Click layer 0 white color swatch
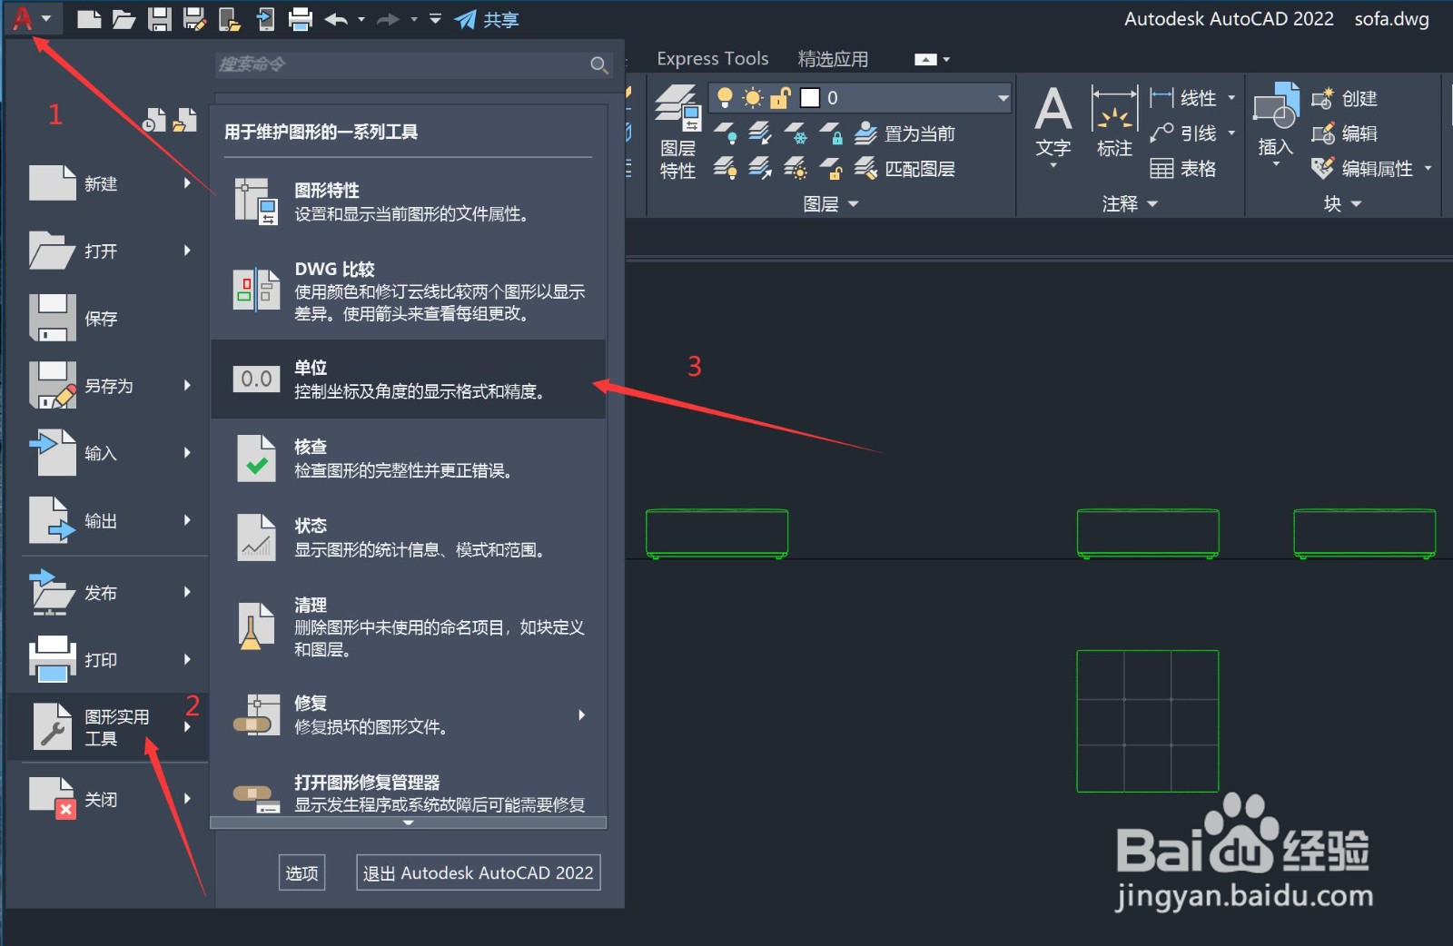The image size is (1453, 946). [x=810, y=97]
